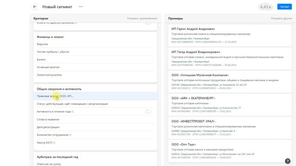
Task: Click the 4,43 к count badge
Action: 265,7
